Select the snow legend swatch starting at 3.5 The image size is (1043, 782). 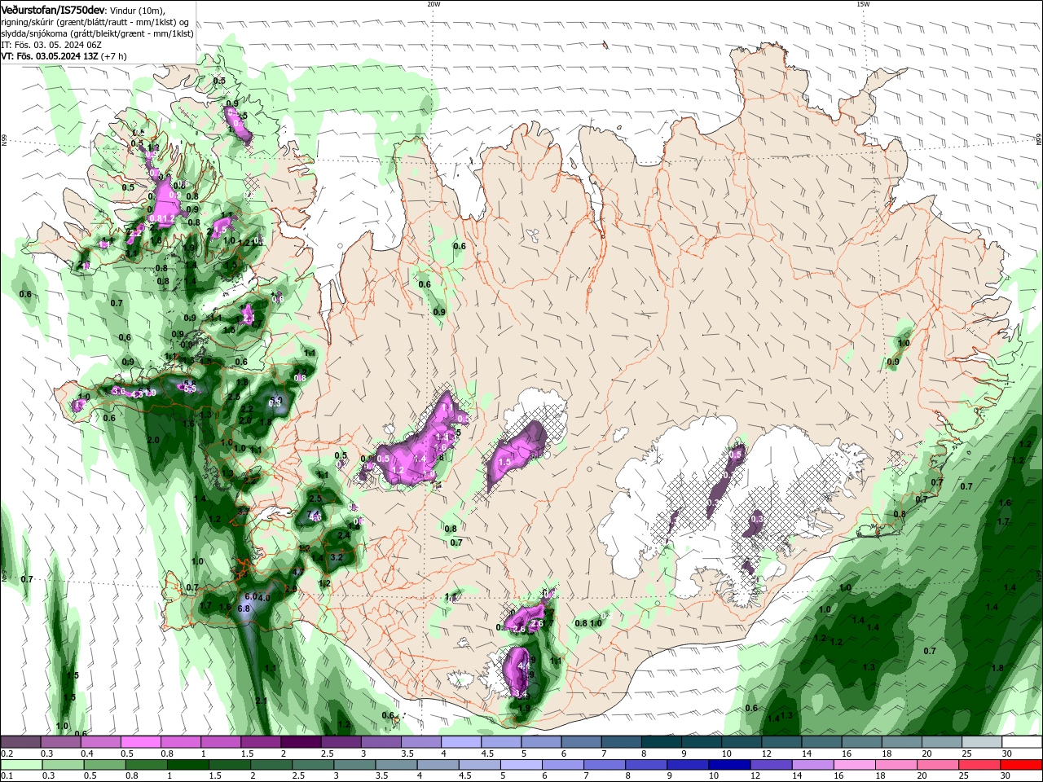[x=420, y=742]
